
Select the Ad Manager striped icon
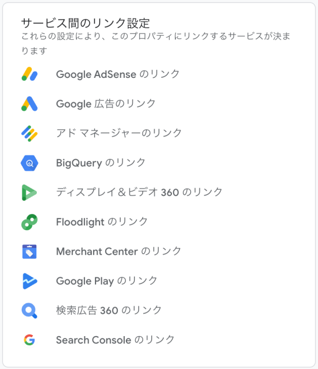29,133
